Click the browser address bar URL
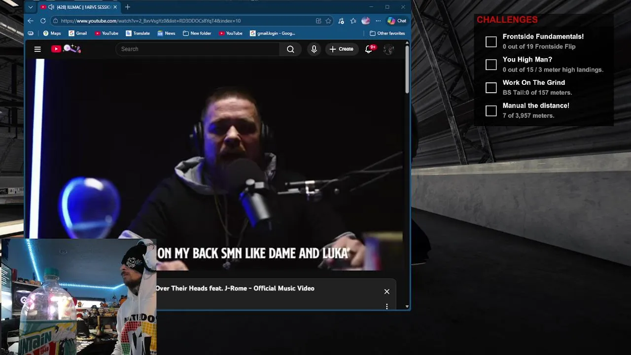Viewport: 631px width, 355px height. 151,21
